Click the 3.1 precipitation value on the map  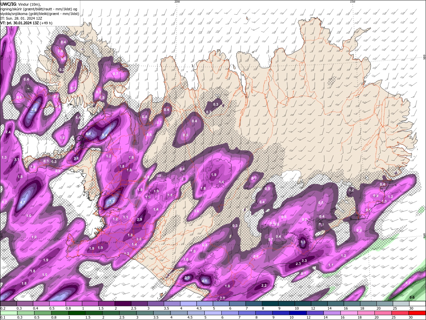17,159
